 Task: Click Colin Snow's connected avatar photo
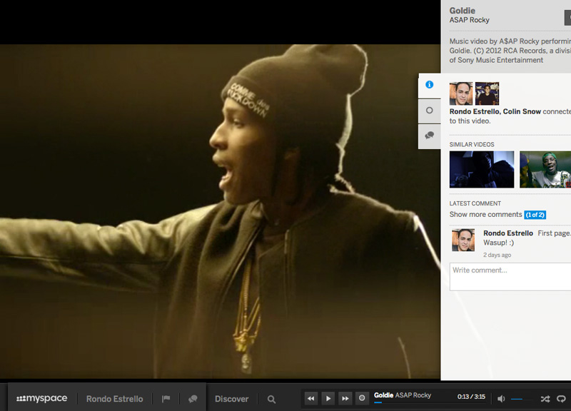coord(487,93)
